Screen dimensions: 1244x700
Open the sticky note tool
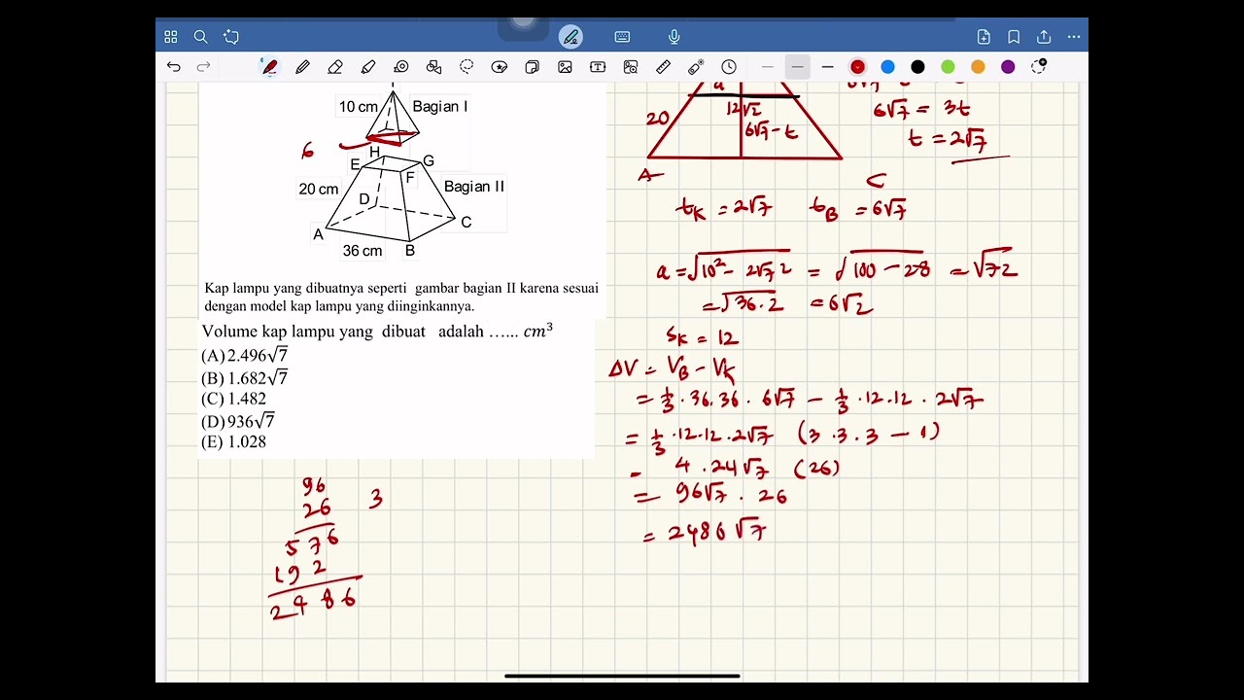click(533, 67)
